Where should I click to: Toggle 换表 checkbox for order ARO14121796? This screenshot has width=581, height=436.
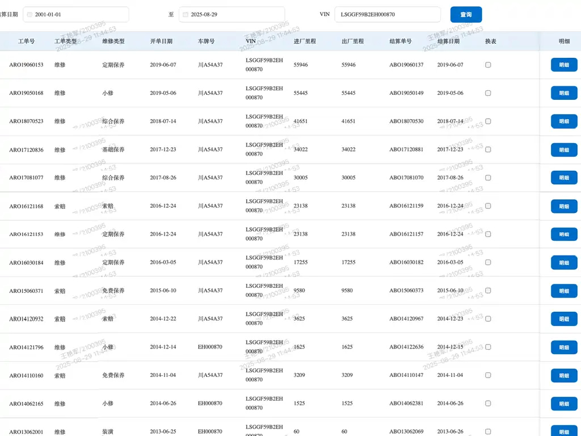pyautogui.click(x=488, y=347)
